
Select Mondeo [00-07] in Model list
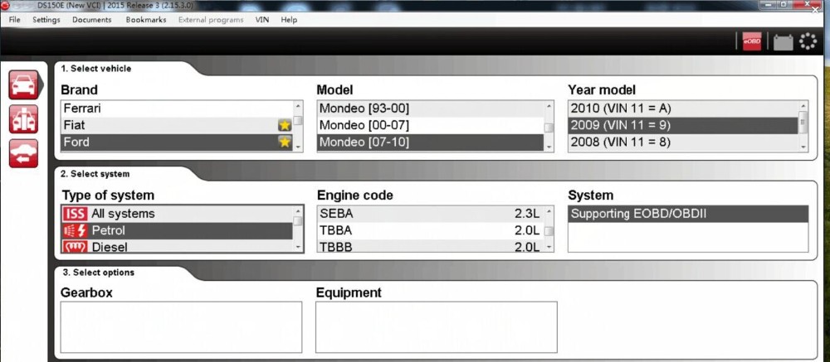pos(364,125)
